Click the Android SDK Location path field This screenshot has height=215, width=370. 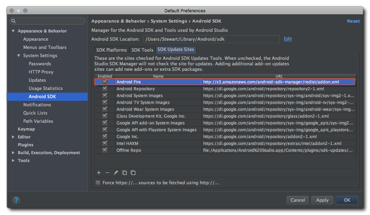pyautogui.click(x=211, y=39)
